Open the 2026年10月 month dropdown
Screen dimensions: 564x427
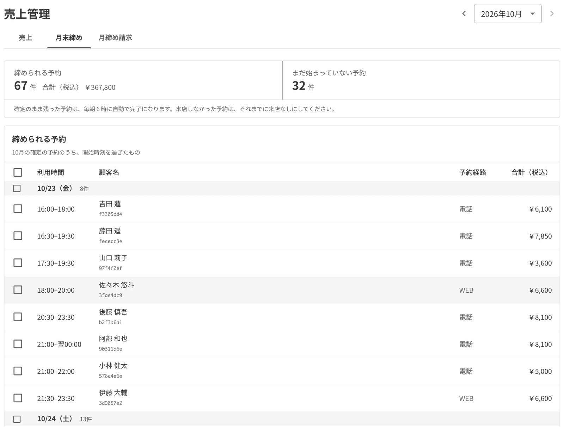[508, 14]
